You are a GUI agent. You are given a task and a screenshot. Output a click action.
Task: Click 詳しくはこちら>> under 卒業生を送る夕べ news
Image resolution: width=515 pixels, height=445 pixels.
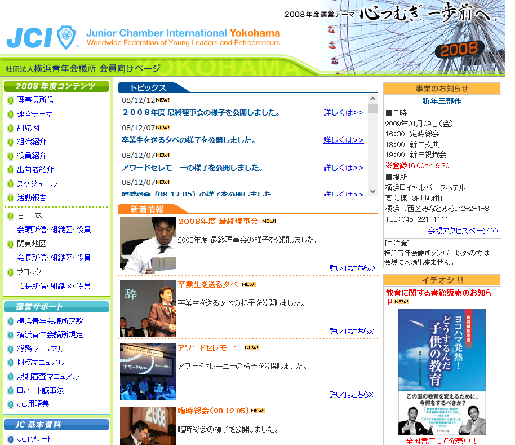pos(352,331)
